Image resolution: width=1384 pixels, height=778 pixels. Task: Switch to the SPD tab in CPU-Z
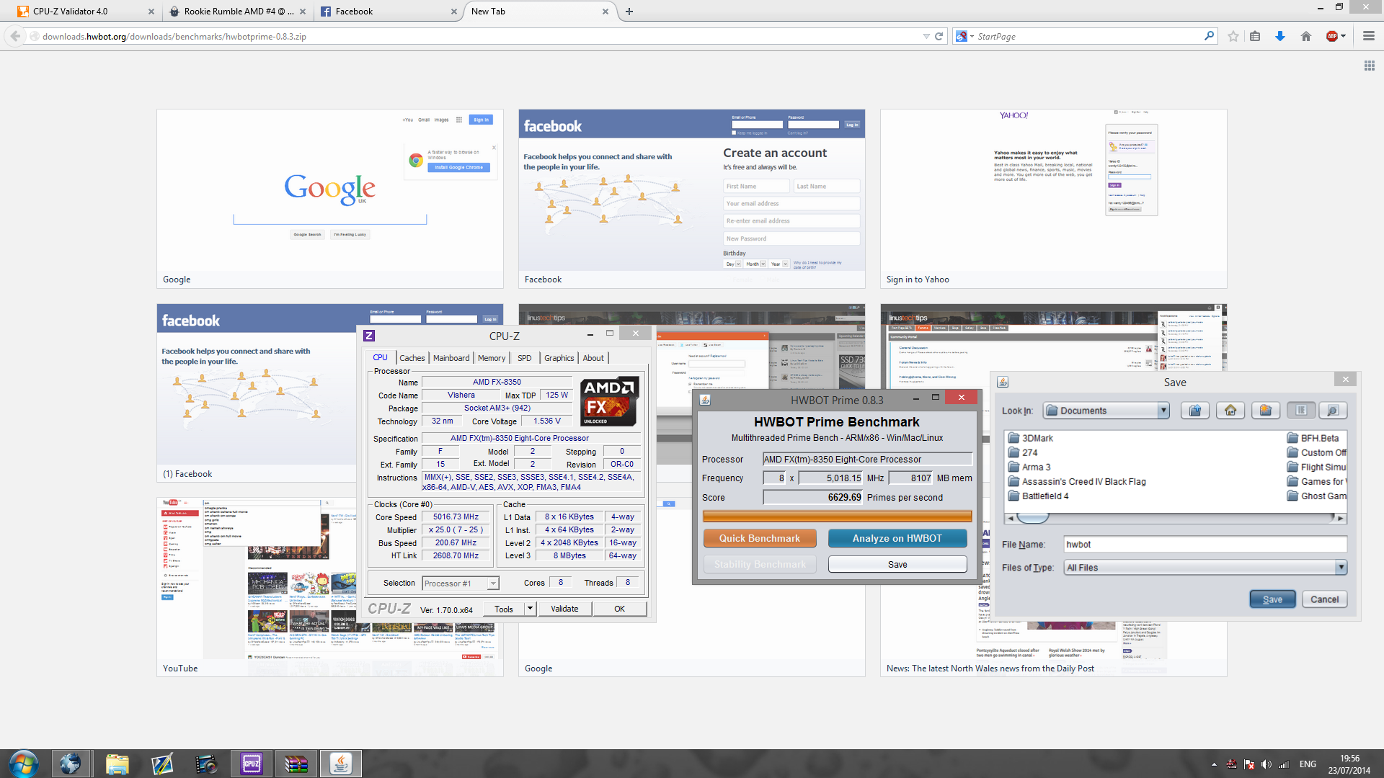pos(525,358)
